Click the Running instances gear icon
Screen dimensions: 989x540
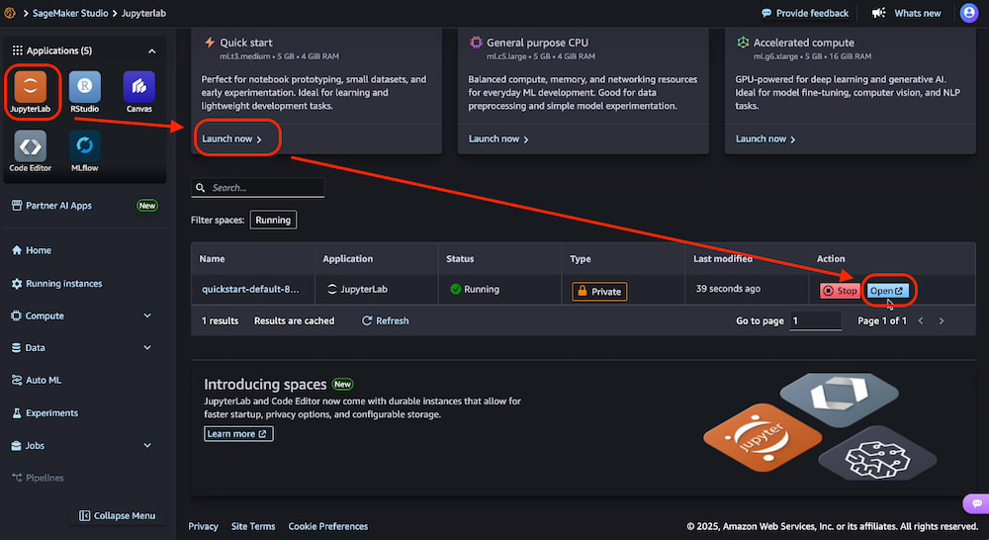tap(17, 284)
